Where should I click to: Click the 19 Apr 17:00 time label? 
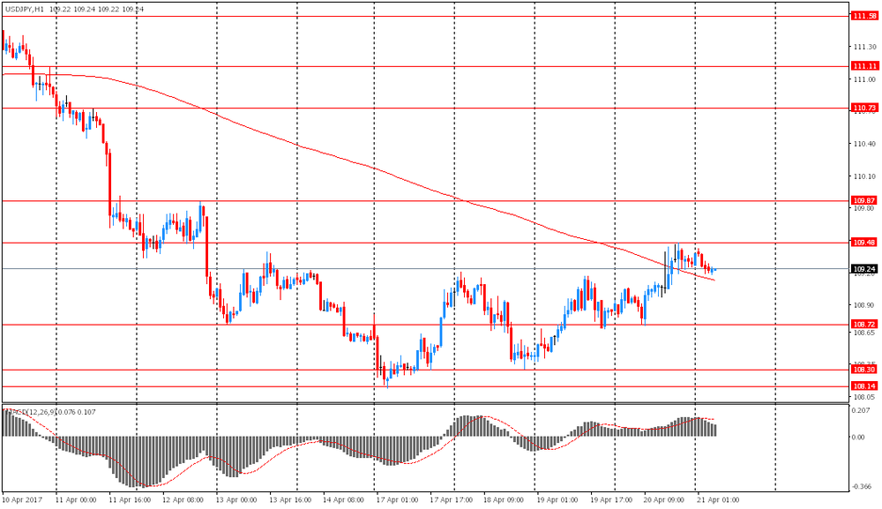point(611,499)
